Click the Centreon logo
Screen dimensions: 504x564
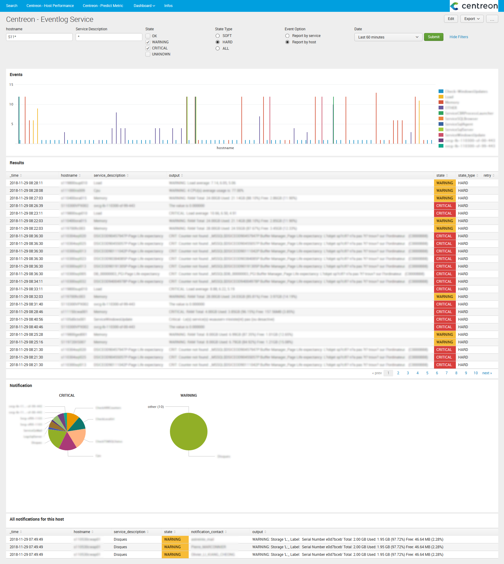coord(474,6)
